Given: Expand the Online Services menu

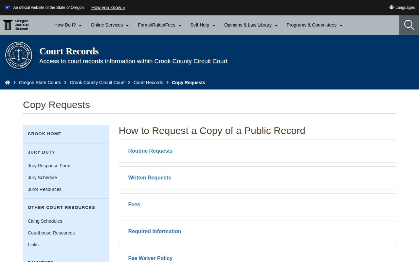Looking at the screenshot, I should pos(110,25).
